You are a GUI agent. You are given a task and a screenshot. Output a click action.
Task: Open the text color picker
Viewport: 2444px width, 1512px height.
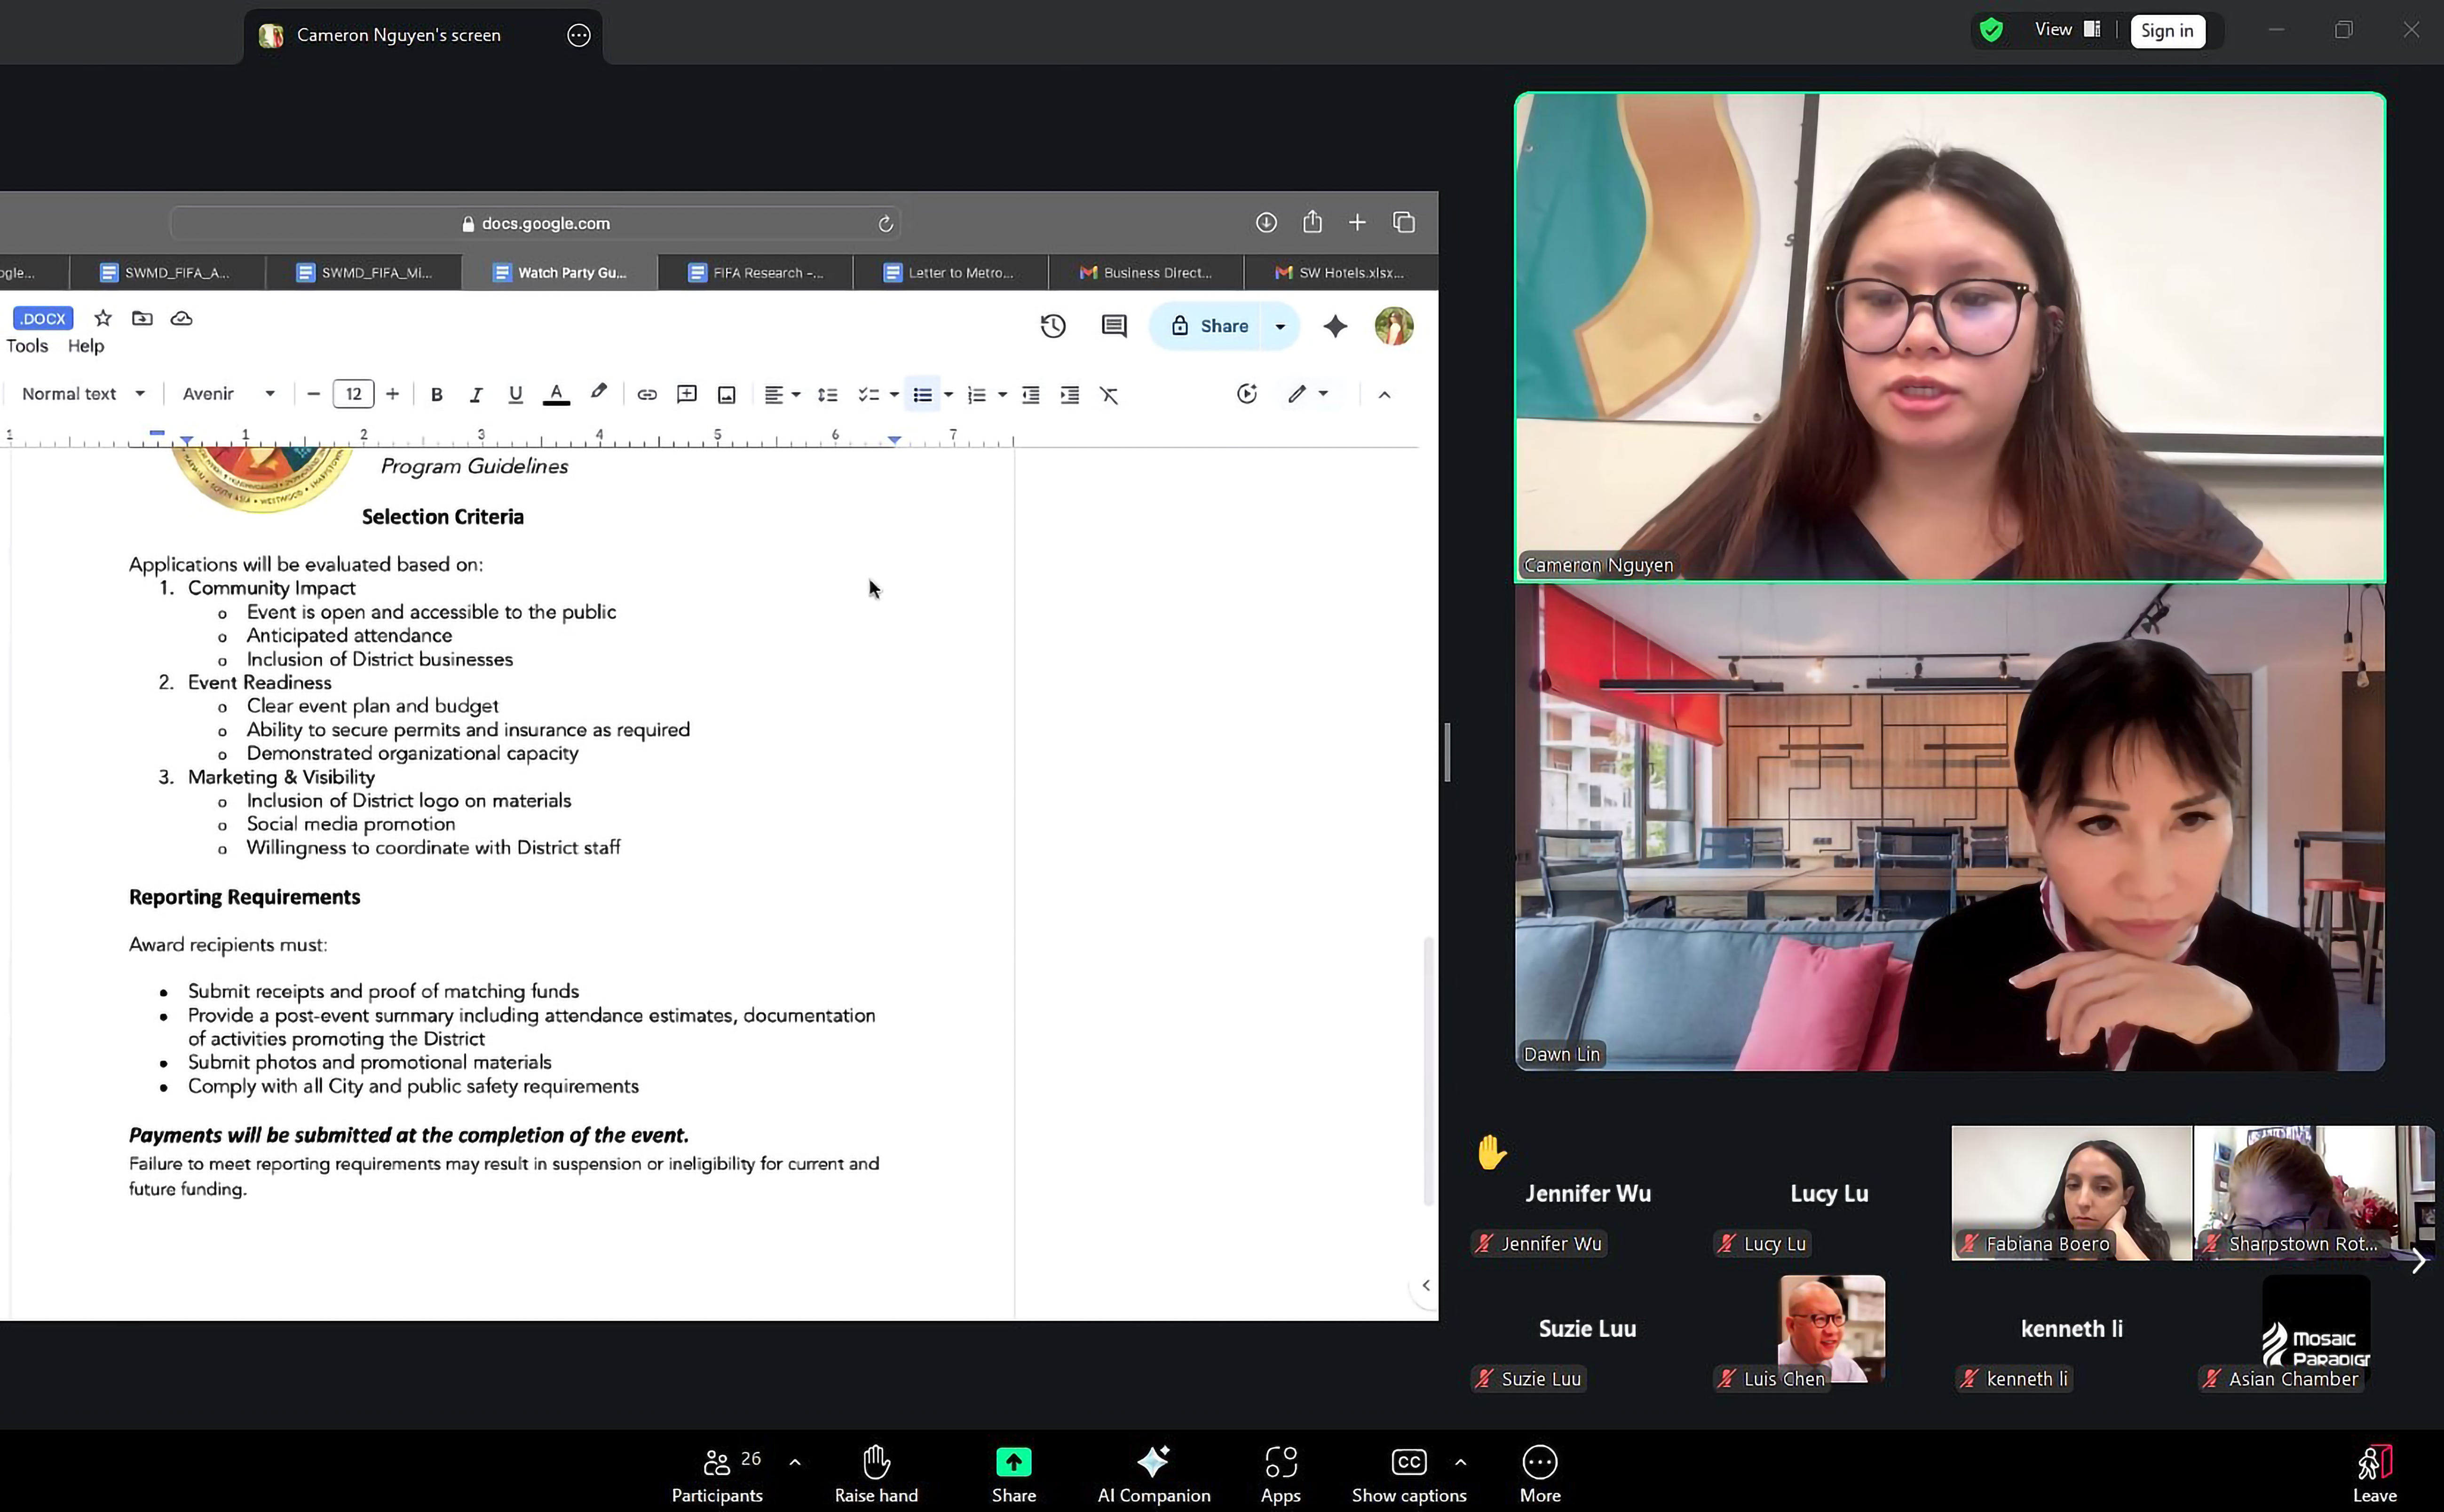click(556, 395)
